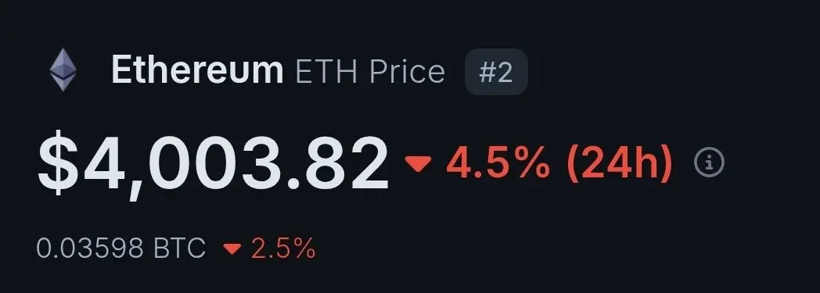Click the 2.5% BTC change figure
The height and width of the screenshot is (293, 820).
[x=283, y=248]
